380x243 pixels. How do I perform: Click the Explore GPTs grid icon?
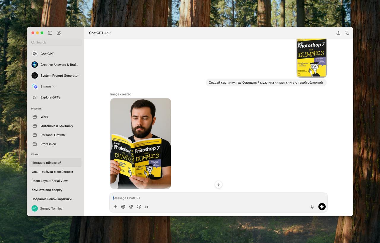pyautogui.click(x=35, y=97)
